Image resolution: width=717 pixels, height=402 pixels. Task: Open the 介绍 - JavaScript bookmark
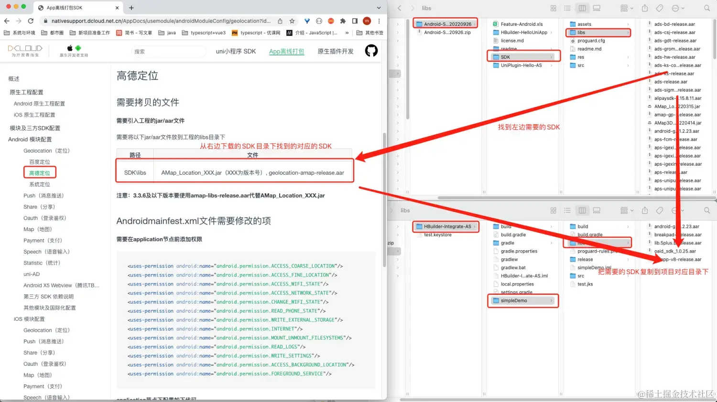click(312, 33)
